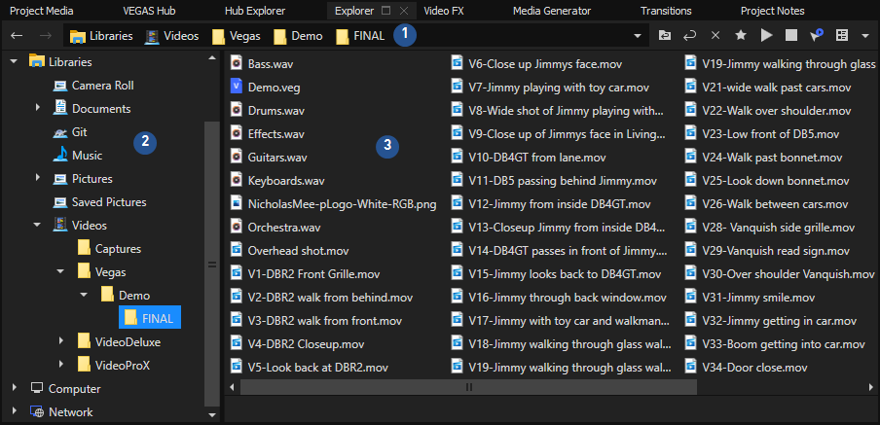Click the Refresh arrow icon in toolbar

[690, 35]
